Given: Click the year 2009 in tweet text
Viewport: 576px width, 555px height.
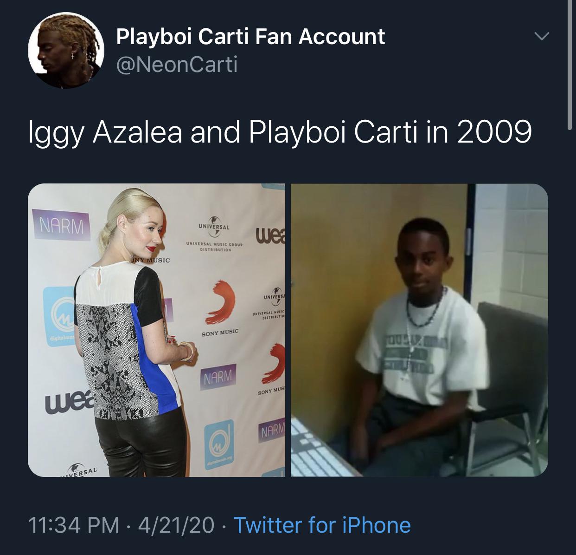Looking at the screenshot, I should (494, 132).
